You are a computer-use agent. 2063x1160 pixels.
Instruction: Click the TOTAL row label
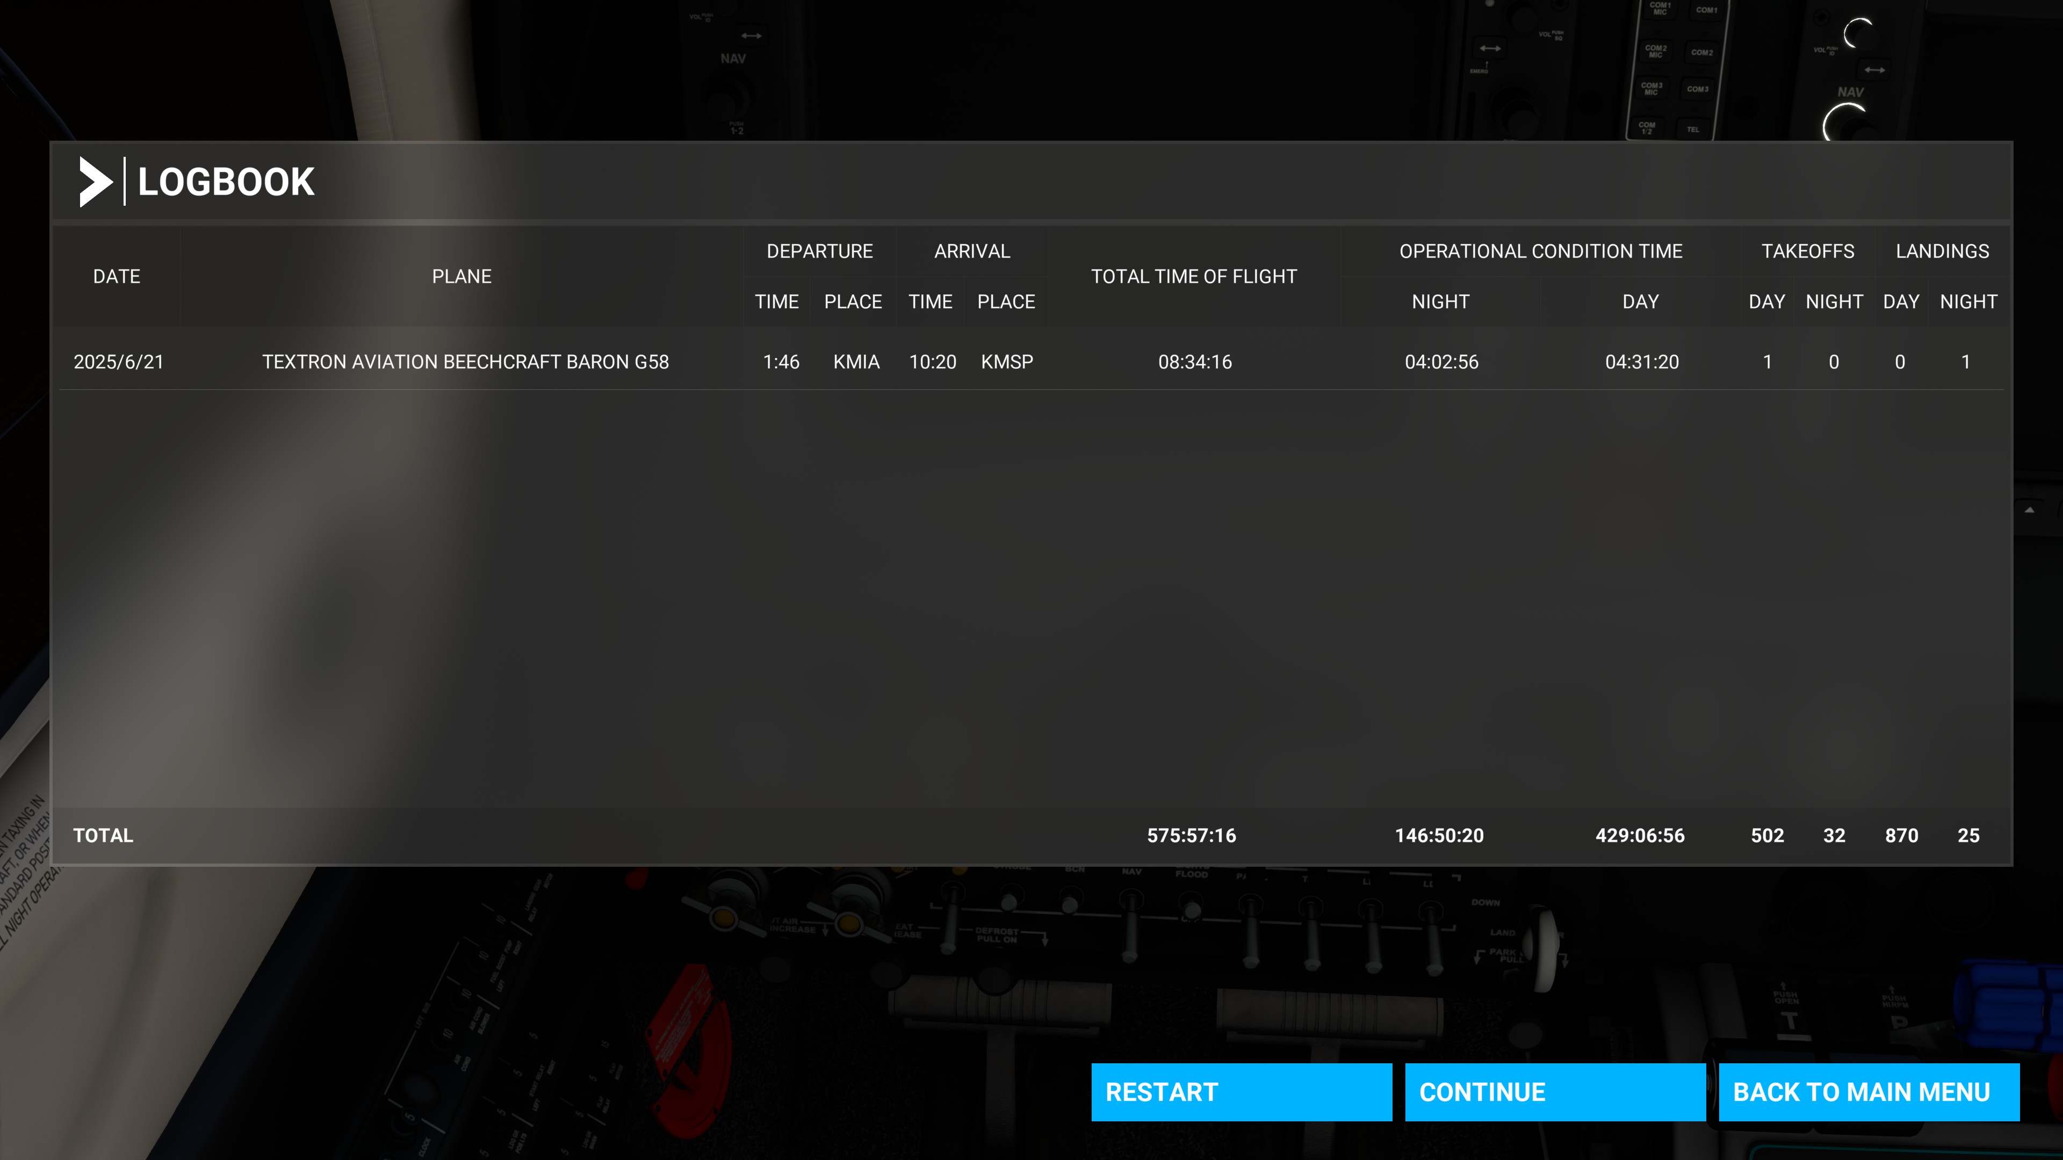103,836
